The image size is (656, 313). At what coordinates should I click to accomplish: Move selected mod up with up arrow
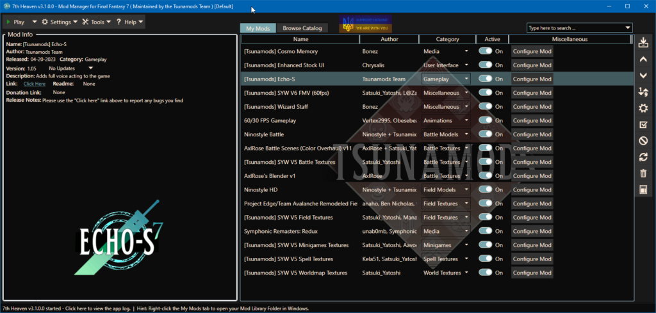643,59
